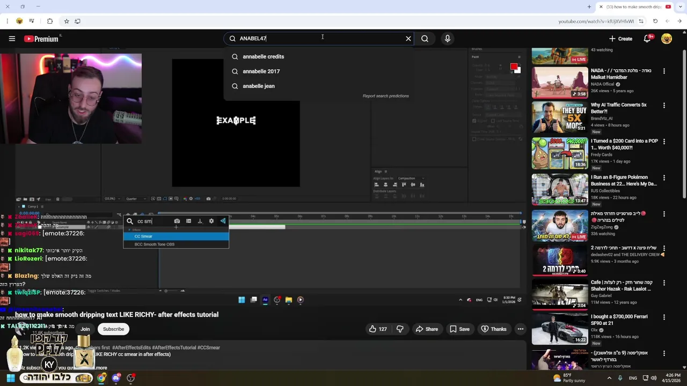Click the taskbar microphone tray icon
The width and height of the screenshot is (687, 386).
[620, 378]
